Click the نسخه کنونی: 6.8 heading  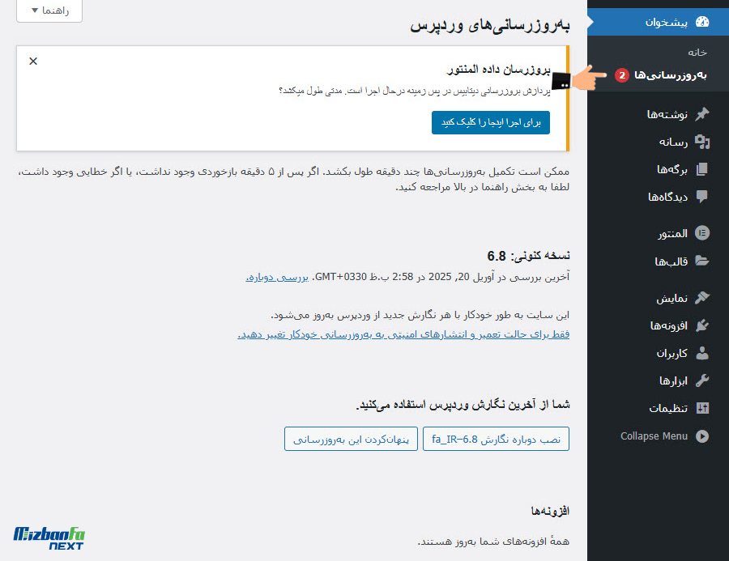(529, 256)
